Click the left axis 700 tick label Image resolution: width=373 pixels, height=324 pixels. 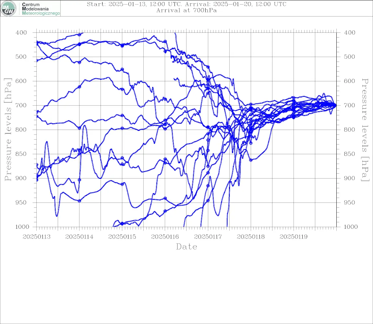21,105
